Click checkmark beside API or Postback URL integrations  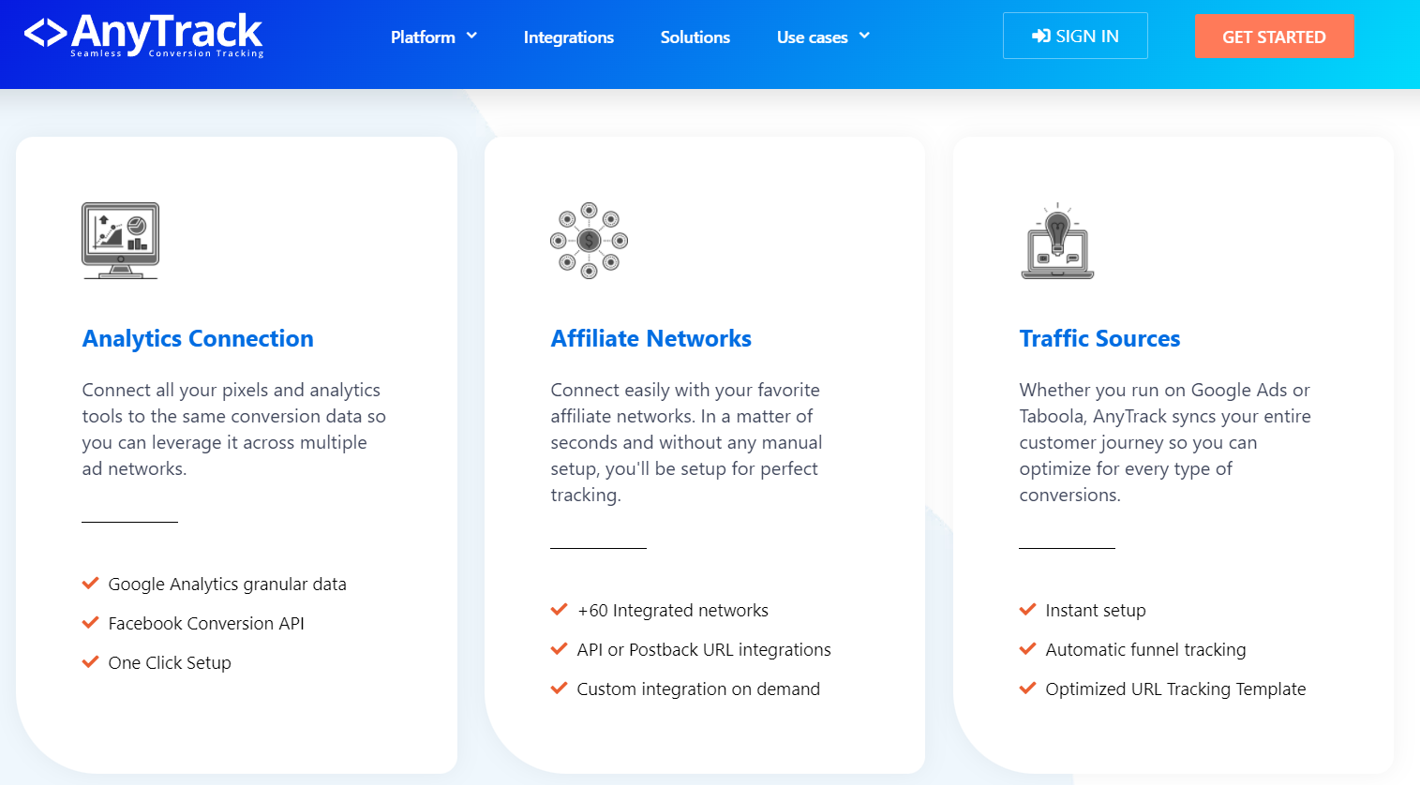(x=560, y=649)
